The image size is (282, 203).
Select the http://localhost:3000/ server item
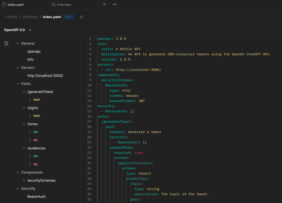45,76
